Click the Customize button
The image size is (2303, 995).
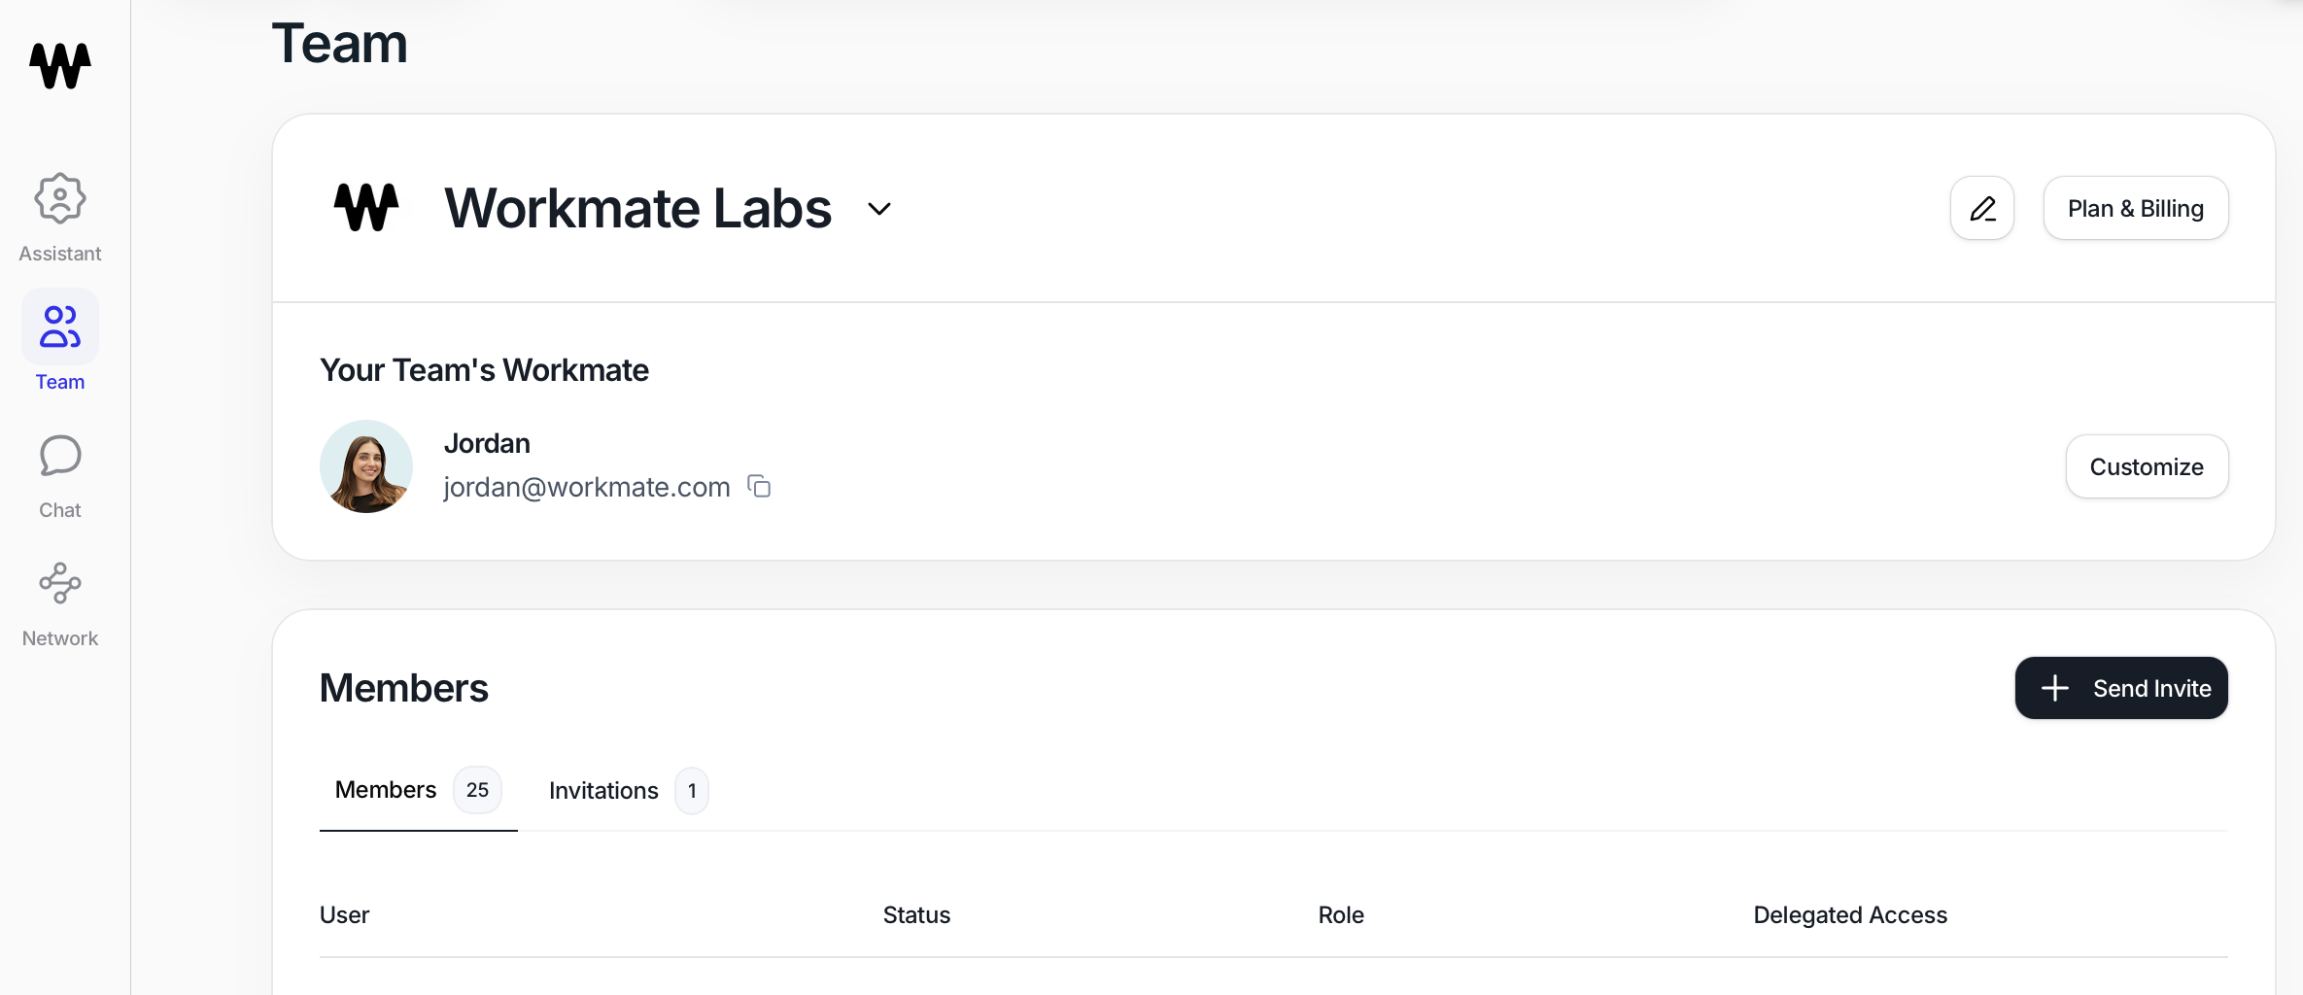2147,466
